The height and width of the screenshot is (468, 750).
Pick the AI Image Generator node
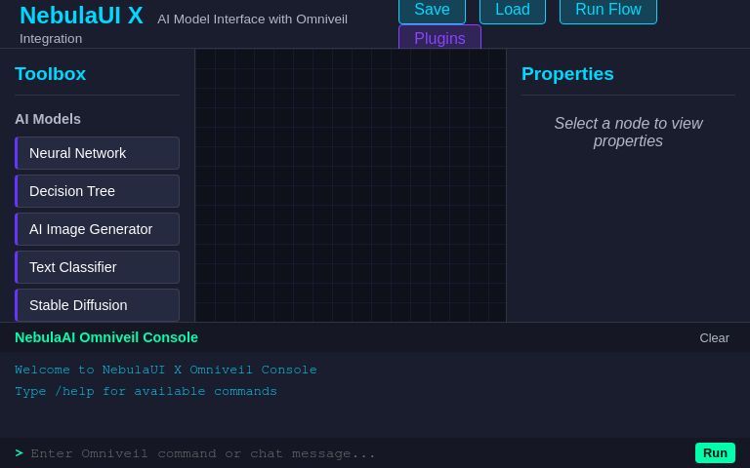pyautogui.click(x=98, y=229)
